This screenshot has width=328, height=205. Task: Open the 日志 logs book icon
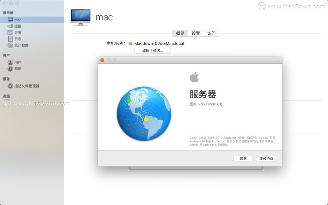(x=10, y=39)
